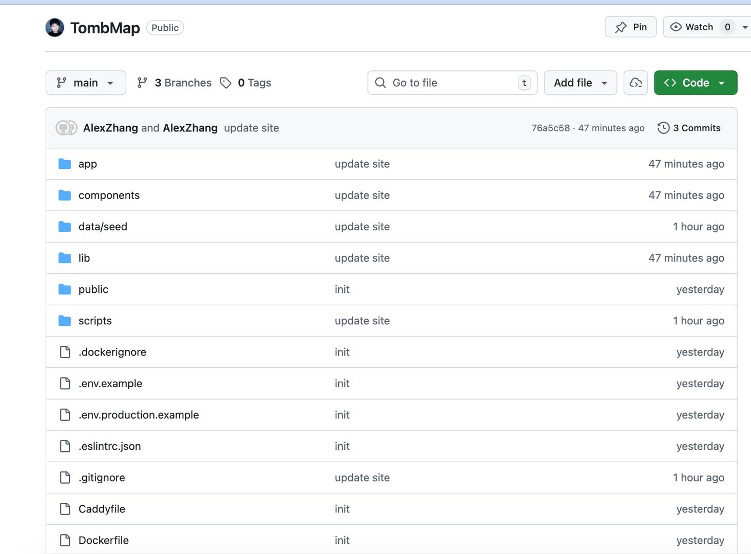
Task: Open the data/seed folder name
Action: pos(103,226)
